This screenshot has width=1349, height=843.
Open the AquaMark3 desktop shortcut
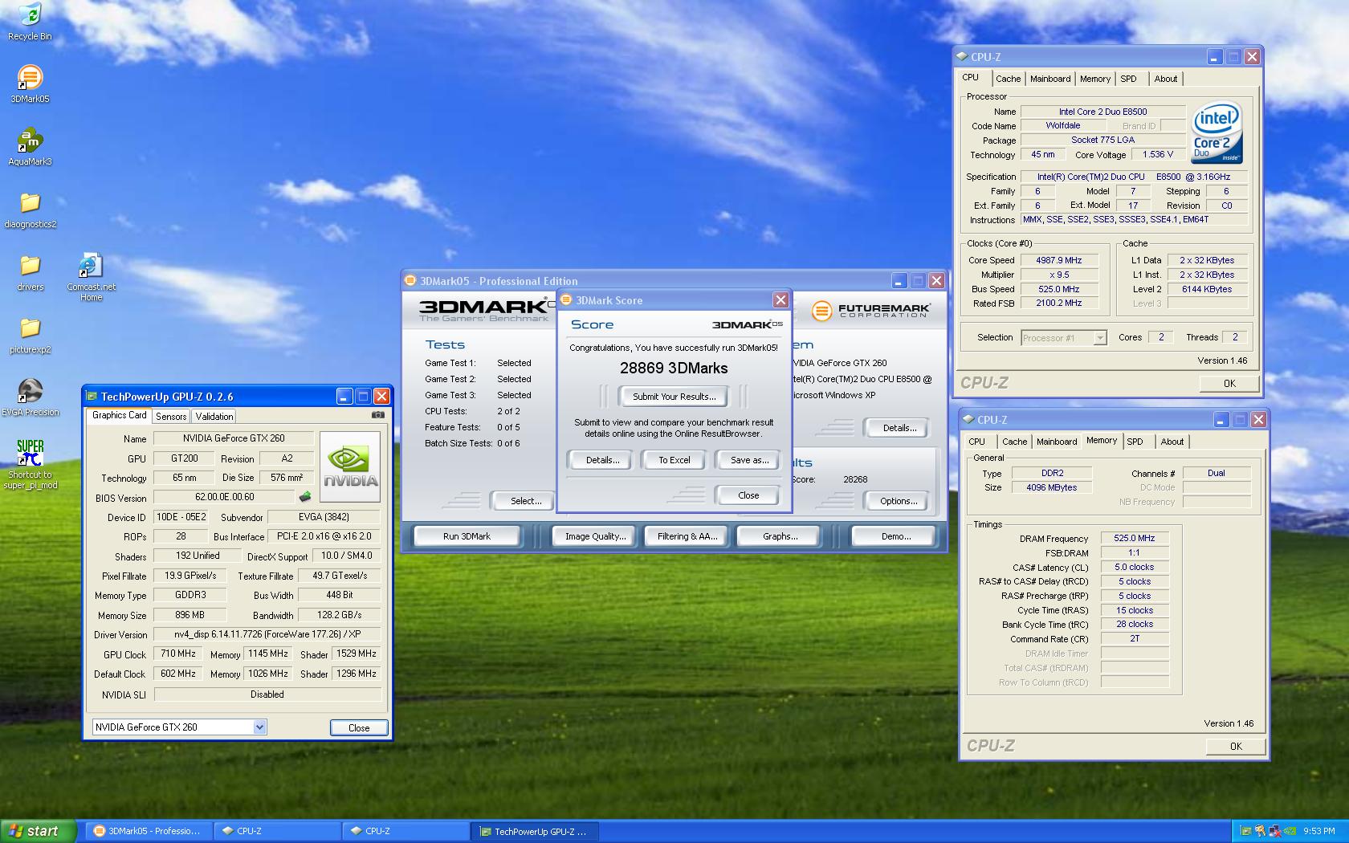[x=30, y=146]
